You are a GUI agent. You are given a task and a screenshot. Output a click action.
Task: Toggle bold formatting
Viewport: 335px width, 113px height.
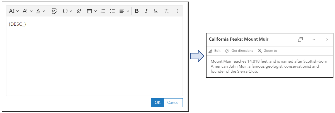(x=137, y=11)
